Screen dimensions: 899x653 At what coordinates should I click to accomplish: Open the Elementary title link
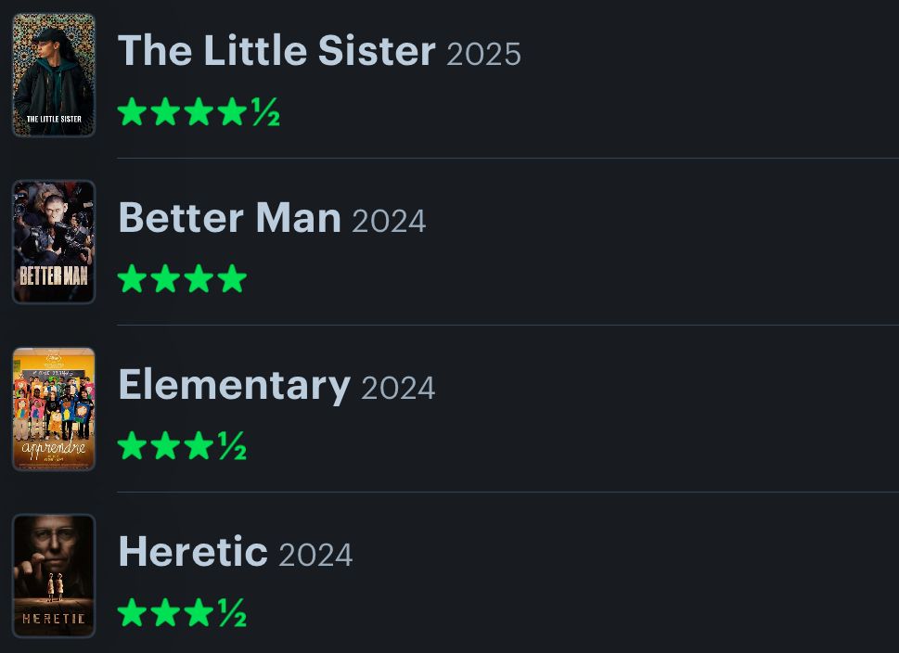pyautogui.click(x=234, y=385)
